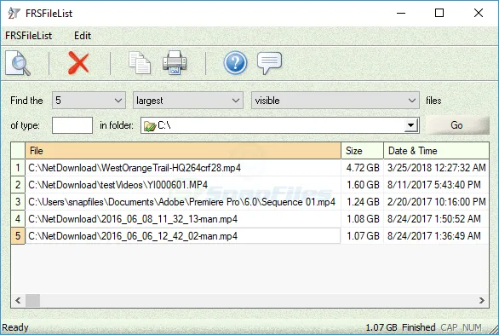Click highlighted row number 5 header
The image size is (499, 335).
point(18,236)
